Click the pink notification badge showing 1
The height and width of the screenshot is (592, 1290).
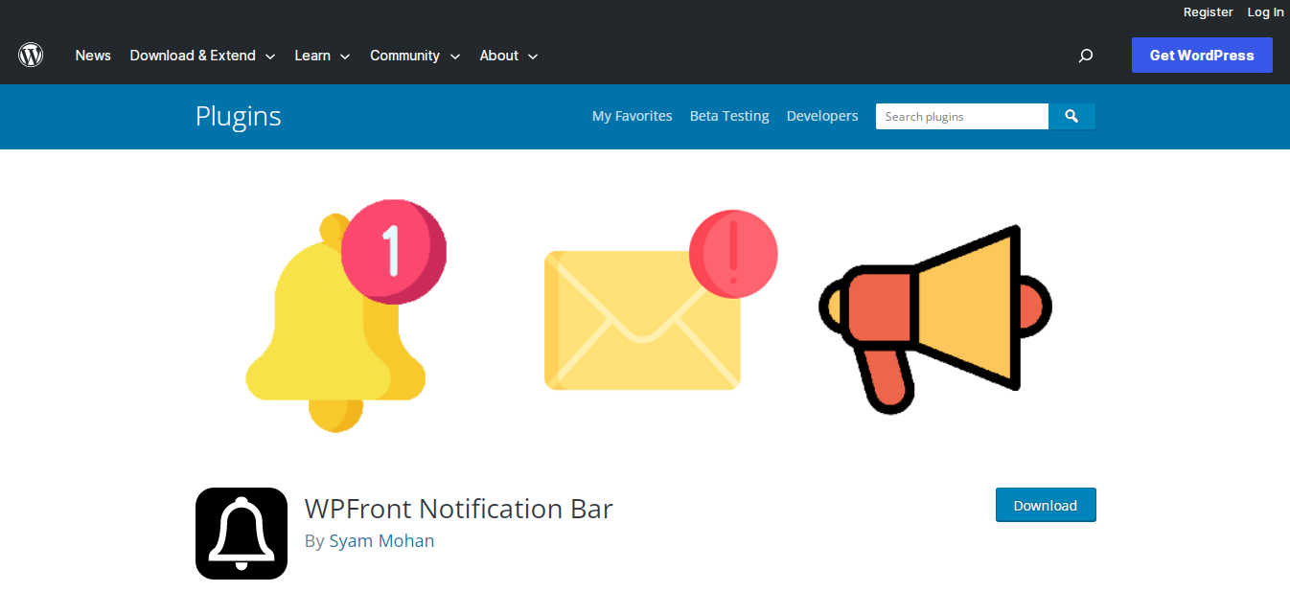coord(393,251)
